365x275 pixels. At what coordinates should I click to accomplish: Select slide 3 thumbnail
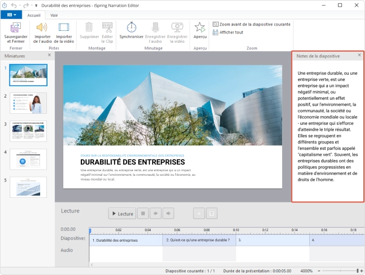28,131
